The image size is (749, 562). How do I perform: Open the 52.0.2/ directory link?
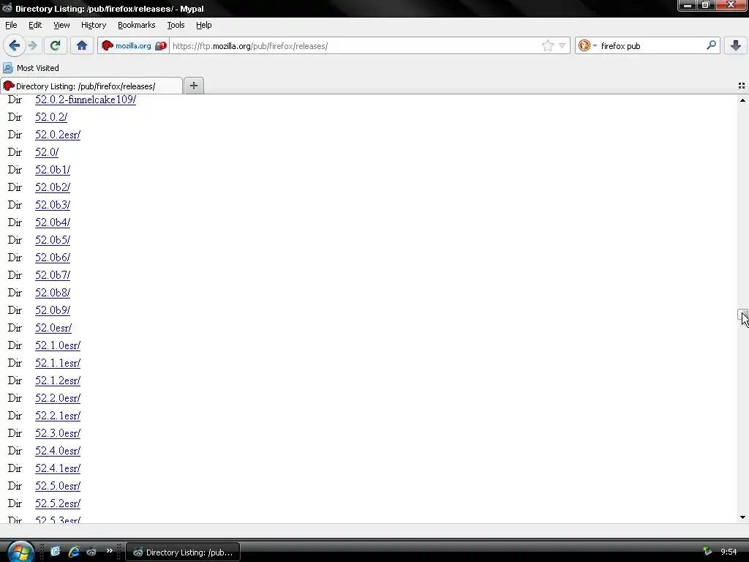click(51, 117)
